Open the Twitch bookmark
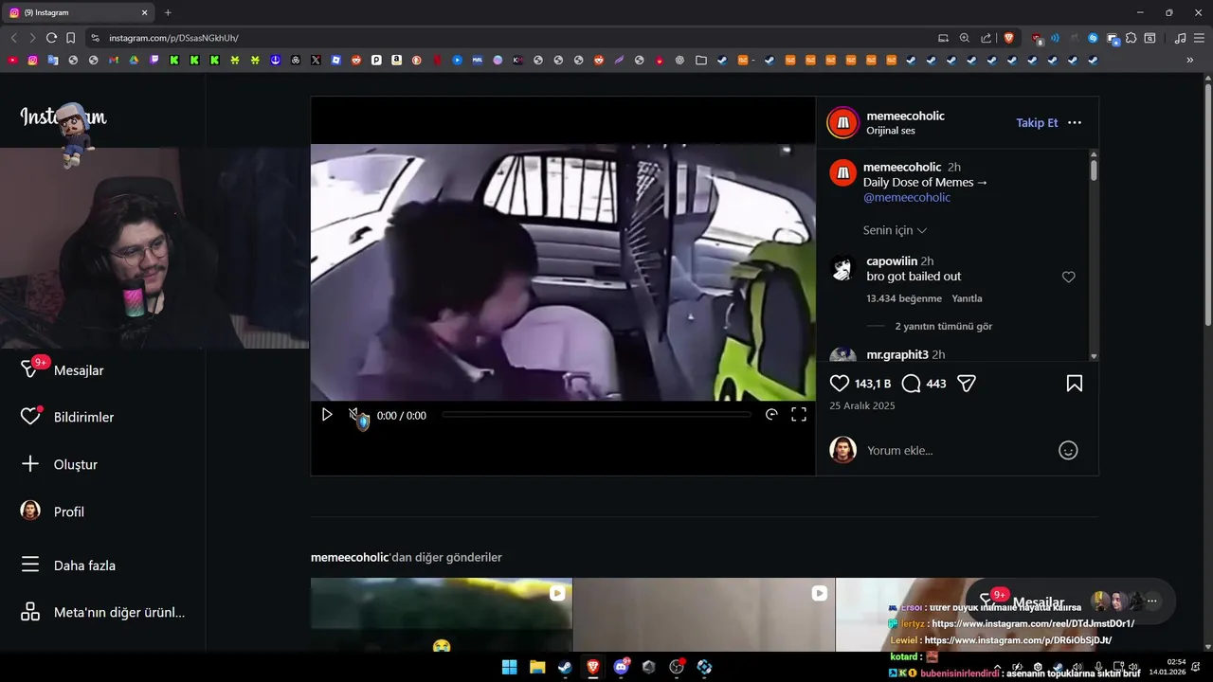This screenshot has width=1213, height=682. click(x=154, y=60)
